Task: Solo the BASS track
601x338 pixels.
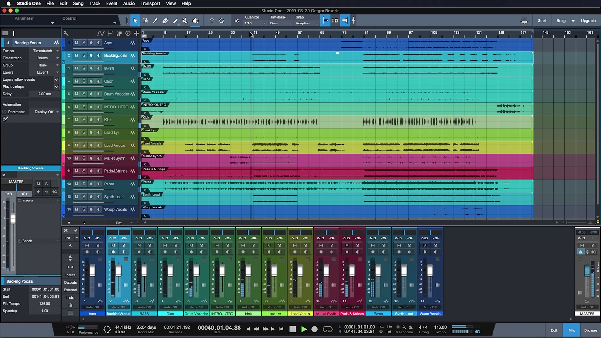Action: [x=84, y=69]
